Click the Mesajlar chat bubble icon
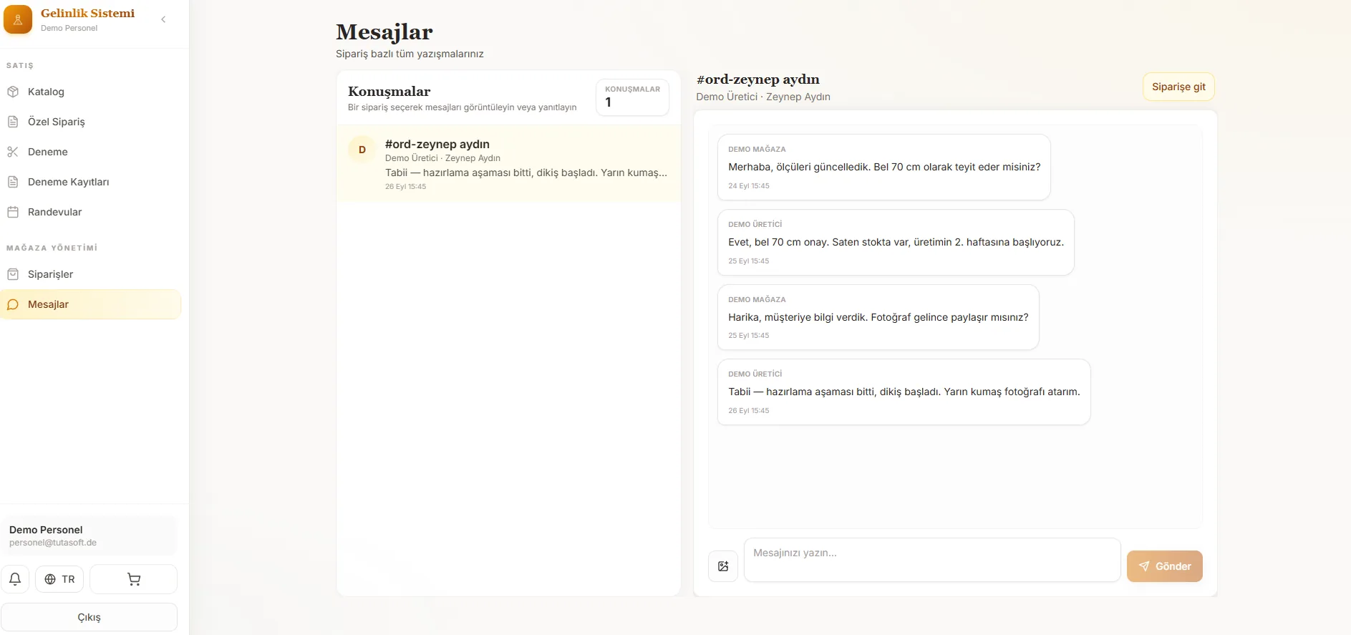 pos(13,304)
